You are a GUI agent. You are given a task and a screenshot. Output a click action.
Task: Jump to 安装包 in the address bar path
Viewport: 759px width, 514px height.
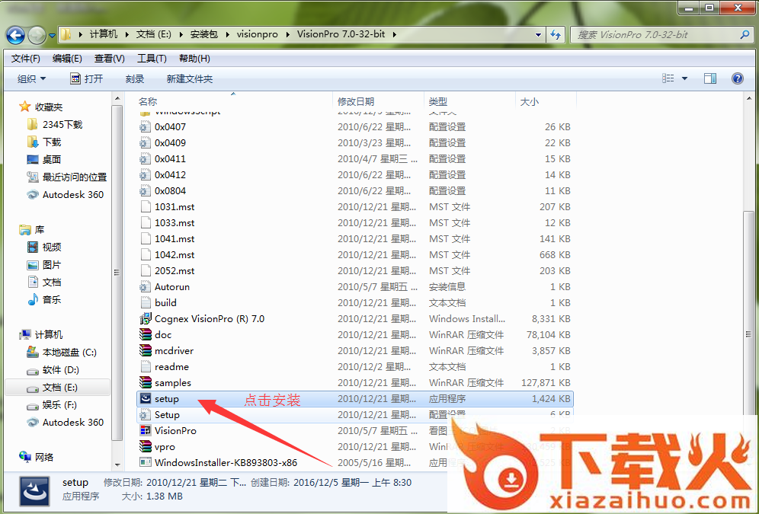(203, 34)
